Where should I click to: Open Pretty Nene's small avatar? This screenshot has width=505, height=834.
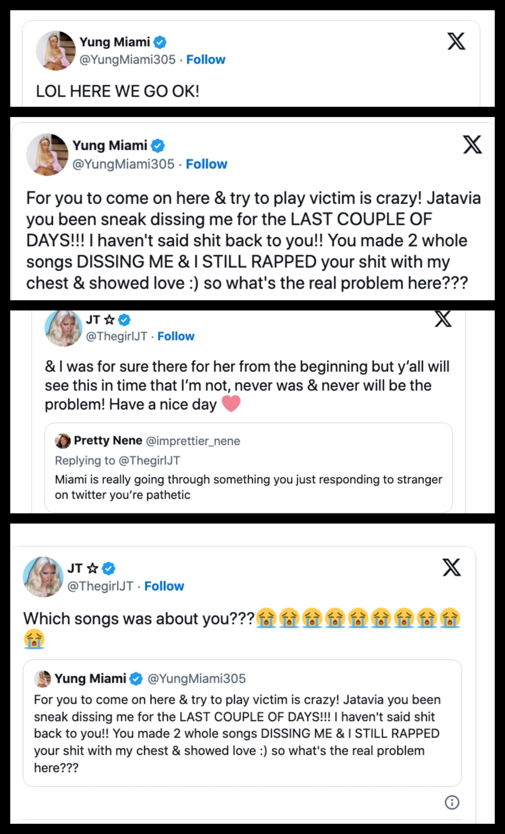(x=63, y=441)
